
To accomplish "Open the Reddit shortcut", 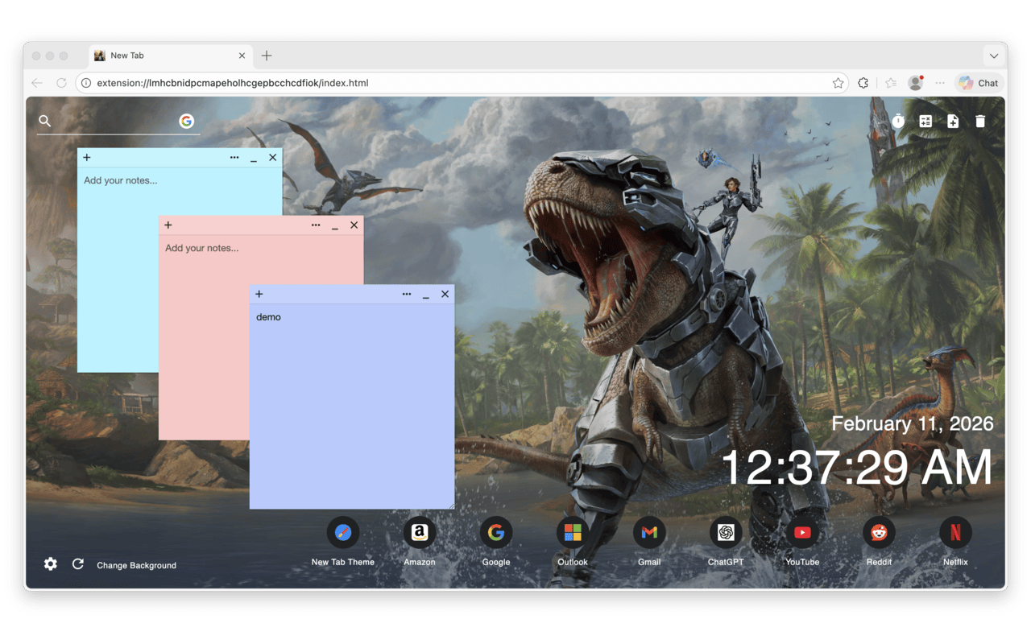I will 879,532.
